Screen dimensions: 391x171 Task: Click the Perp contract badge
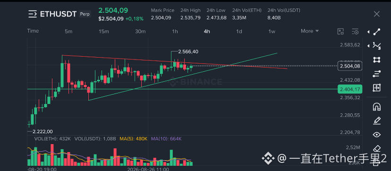pos(85,14)
